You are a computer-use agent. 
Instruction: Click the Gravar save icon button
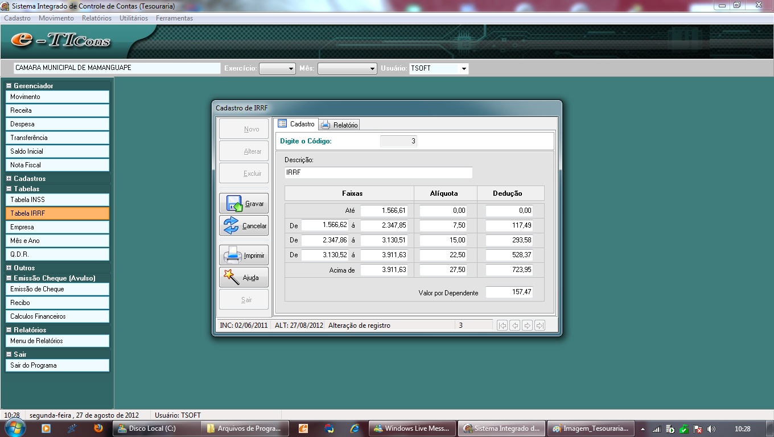tap(244, 204)
